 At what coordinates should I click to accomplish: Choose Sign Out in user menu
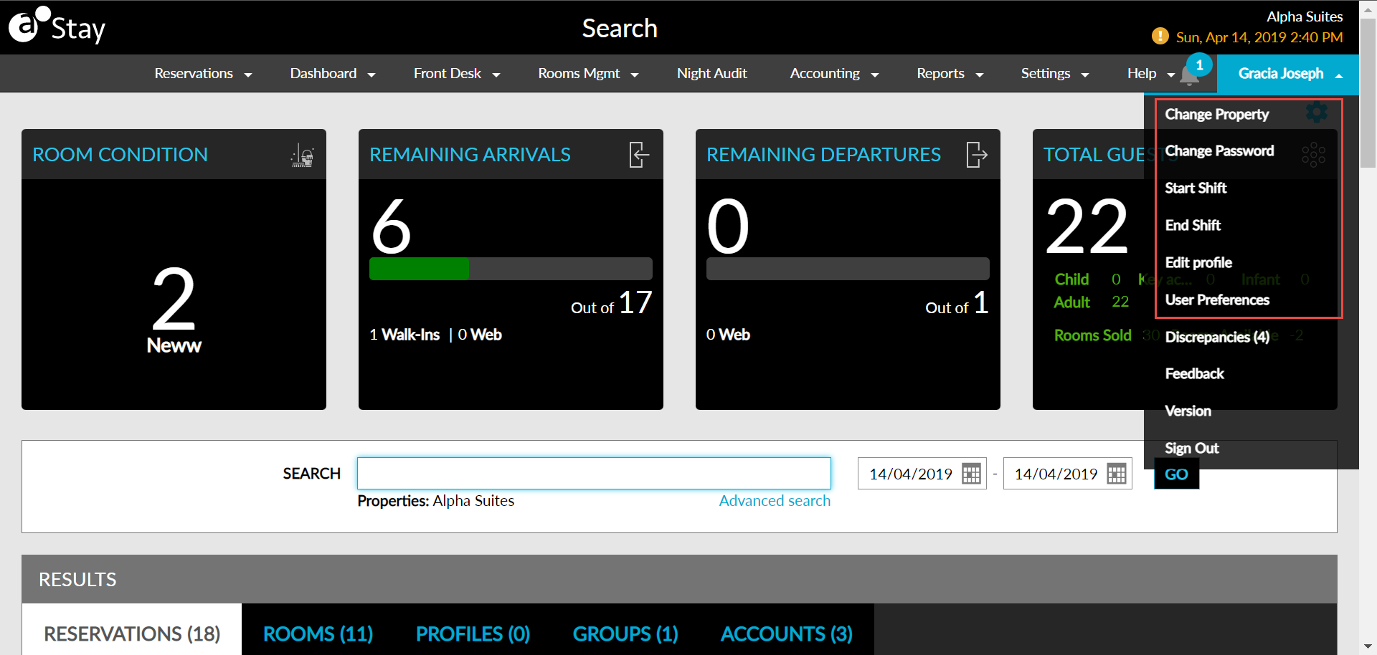(1191, 449)
